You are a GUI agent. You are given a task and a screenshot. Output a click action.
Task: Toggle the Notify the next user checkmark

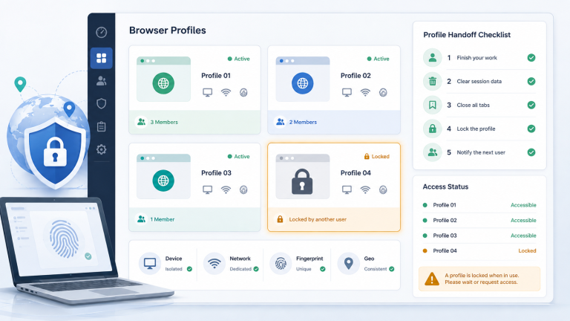tap(531, 152)
